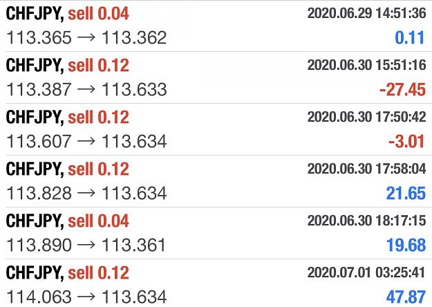
Task: Tap the 47.87 profit amount
Action: coord(406,297)
